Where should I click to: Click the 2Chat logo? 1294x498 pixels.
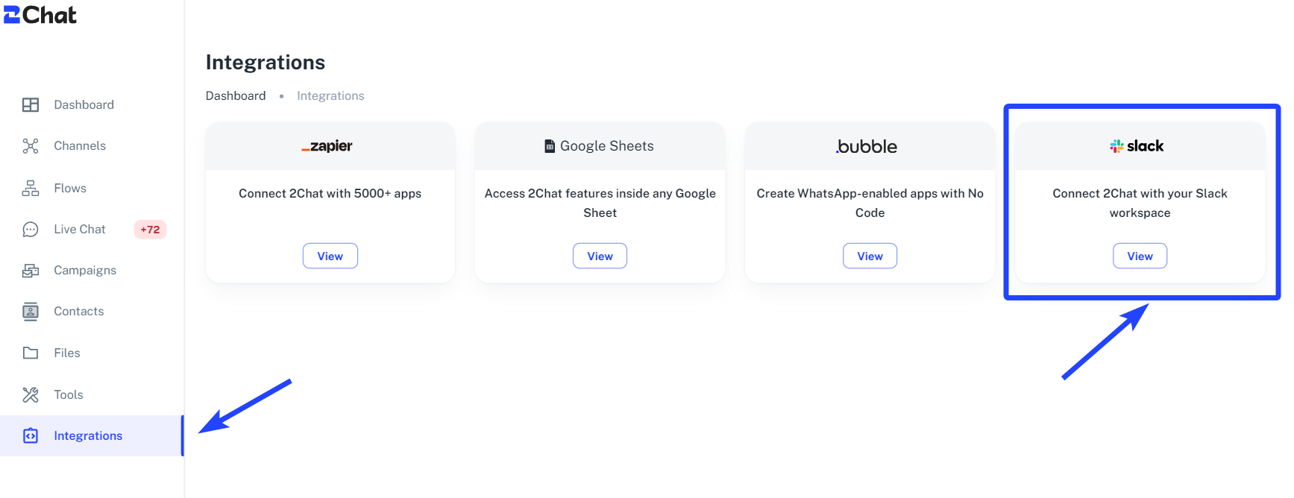[40, 15]
